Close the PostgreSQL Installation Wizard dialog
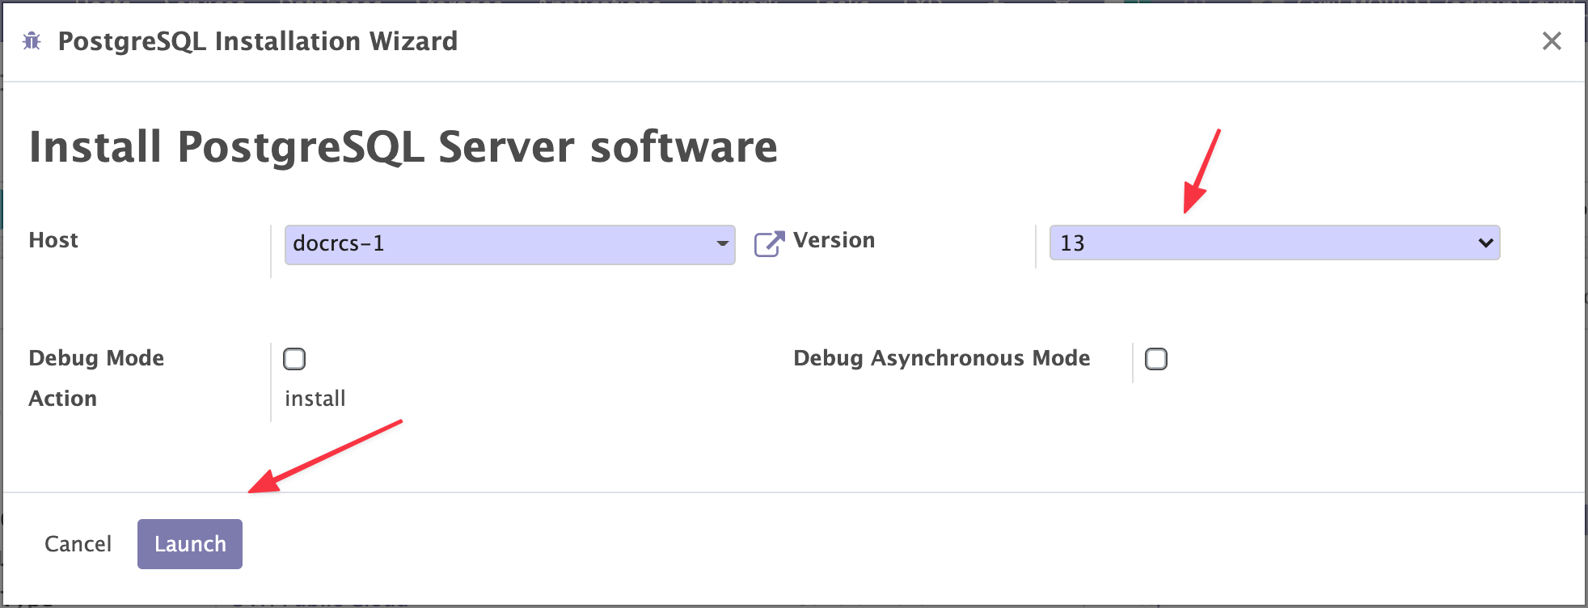This screenshot has width=1588, height=608. 1551,41
